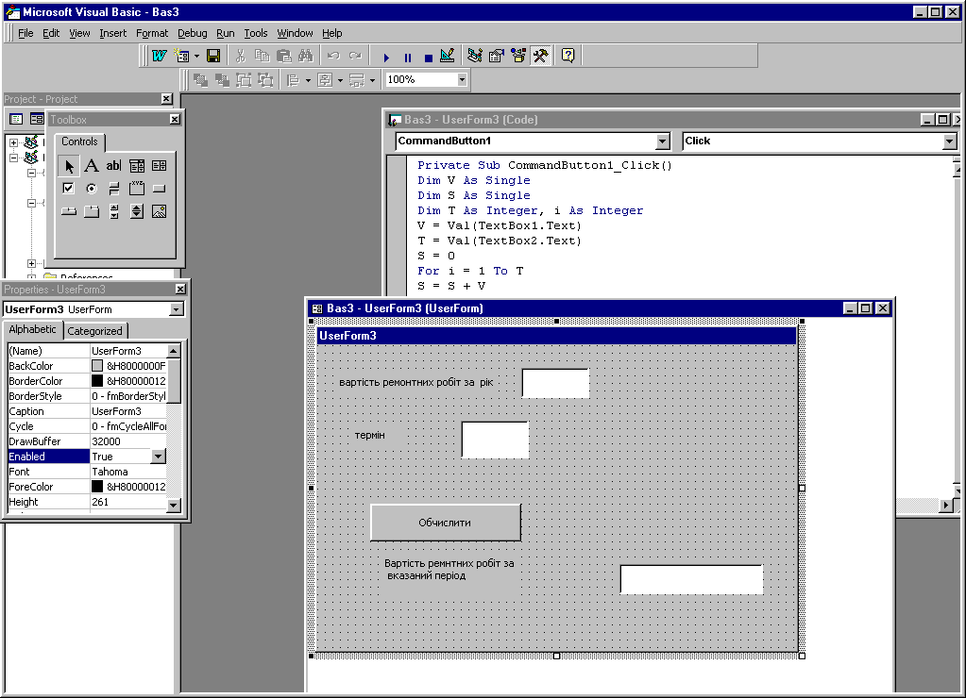
Task: Click the Copy icon in the toolbar
Action: pos(262,56)
